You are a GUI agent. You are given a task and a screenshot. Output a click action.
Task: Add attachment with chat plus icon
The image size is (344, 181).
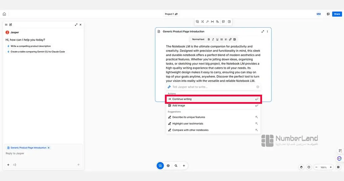coord(8,165)
